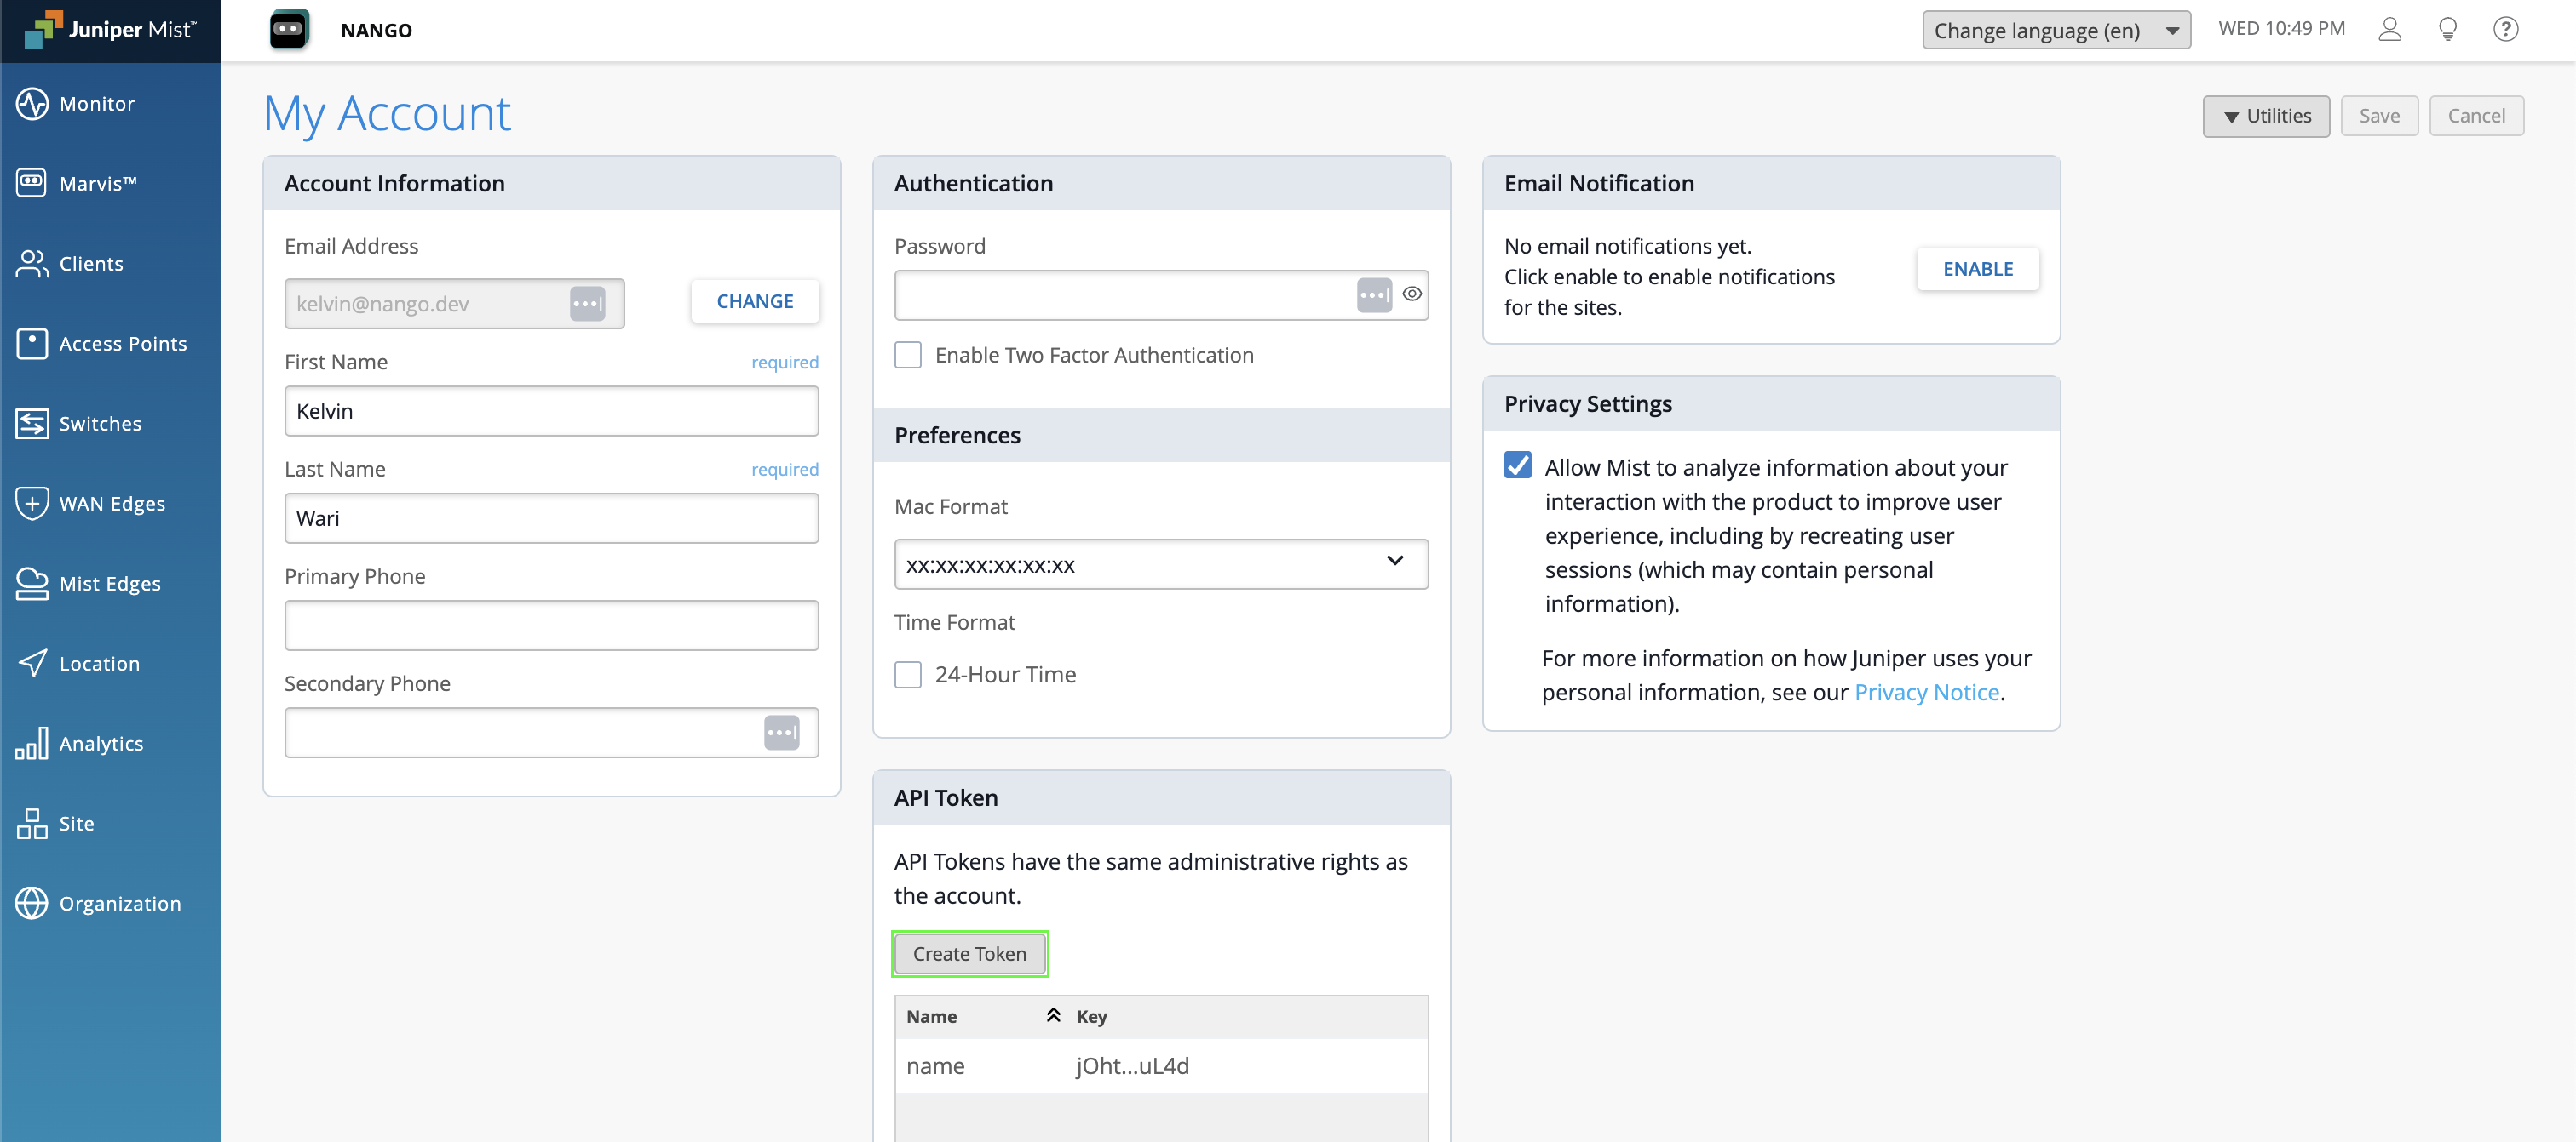Image resolution: width=2576 pixels, height=1142 pixels.
Task: Click the Juniper Mist logo
Action: point(110,29)
